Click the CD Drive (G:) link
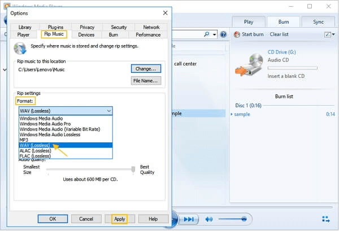This screenshot has width=339, height=231. tap(282, 52)
